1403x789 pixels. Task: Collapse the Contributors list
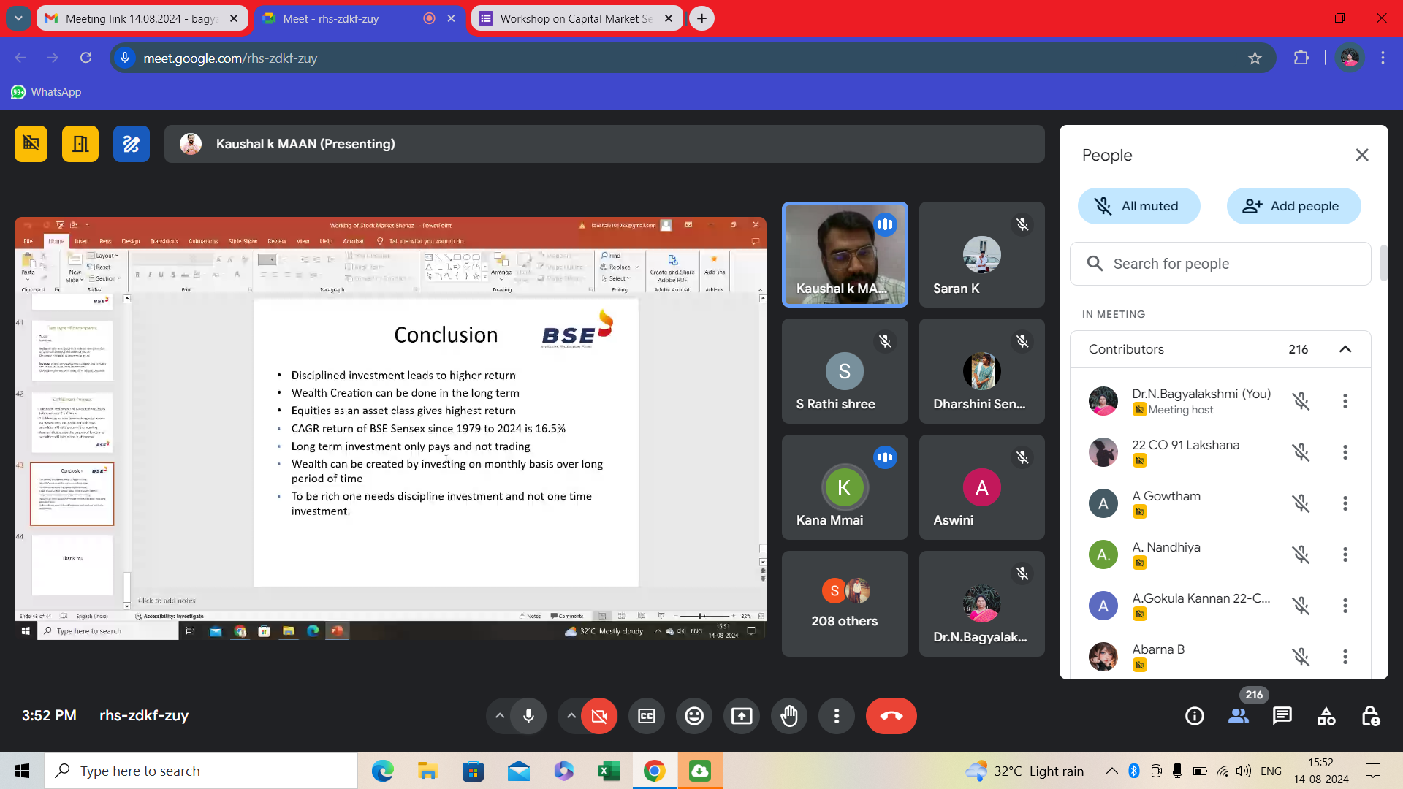pos(1345,349)
